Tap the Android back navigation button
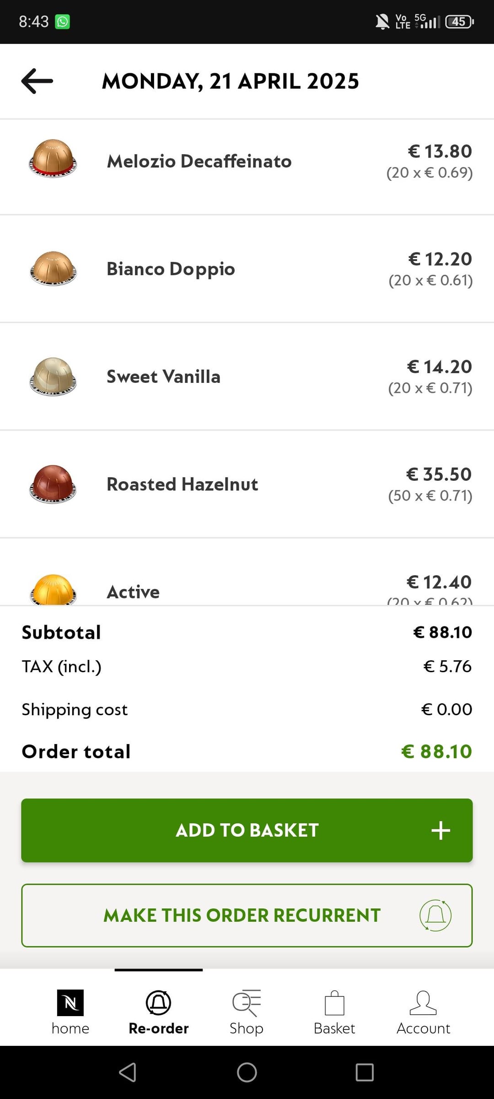494x1099 pixels. [x=128, y=1072]
